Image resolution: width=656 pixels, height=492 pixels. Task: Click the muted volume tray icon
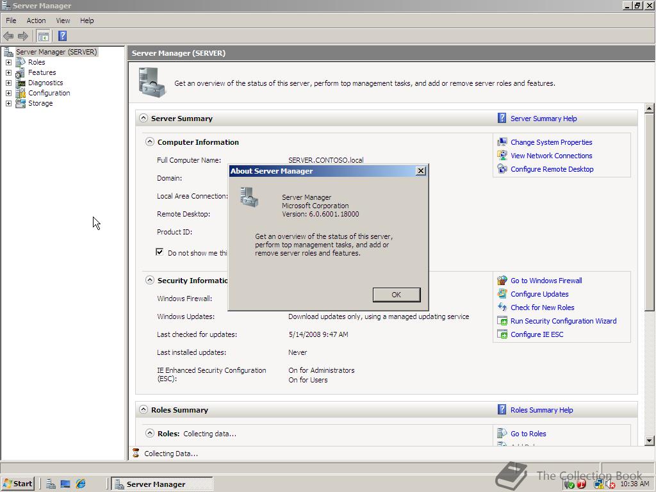611,484
